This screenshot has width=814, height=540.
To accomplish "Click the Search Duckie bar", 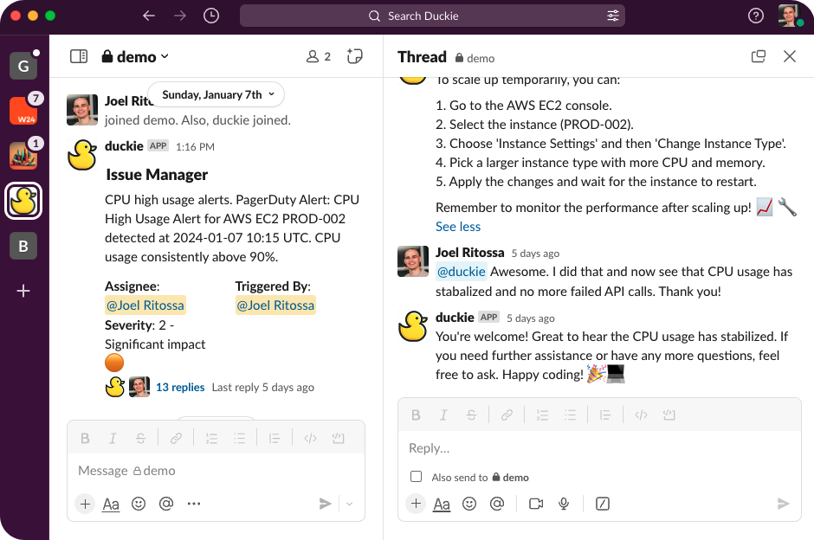I will click(432, 16).
